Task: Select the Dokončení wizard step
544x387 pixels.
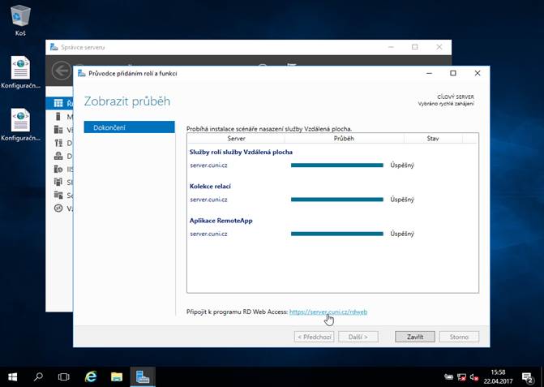Action: (130, 127)
